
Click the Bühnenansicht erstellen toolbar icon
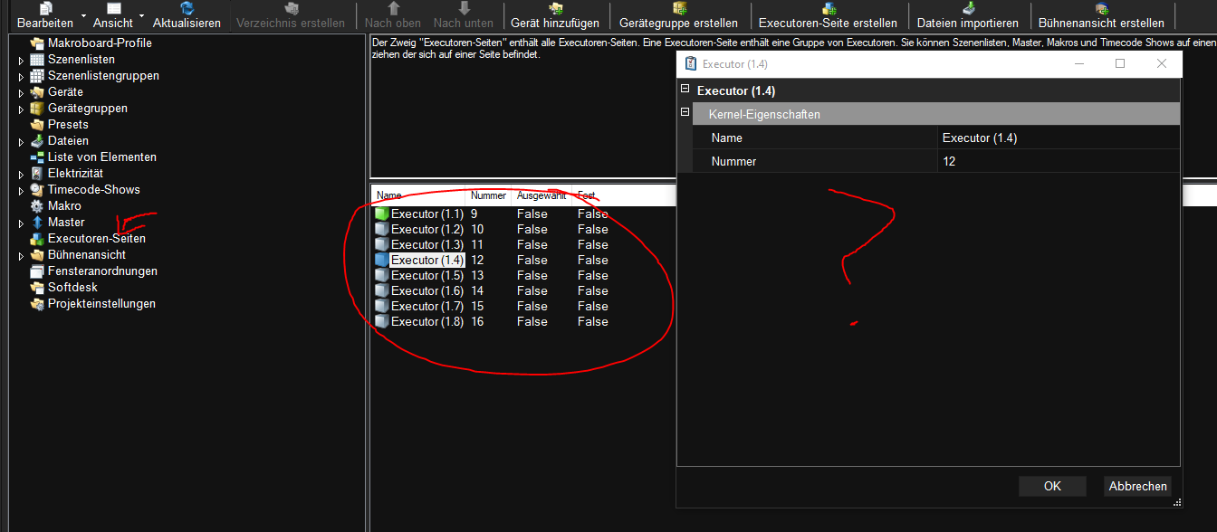pos(1101,8)
